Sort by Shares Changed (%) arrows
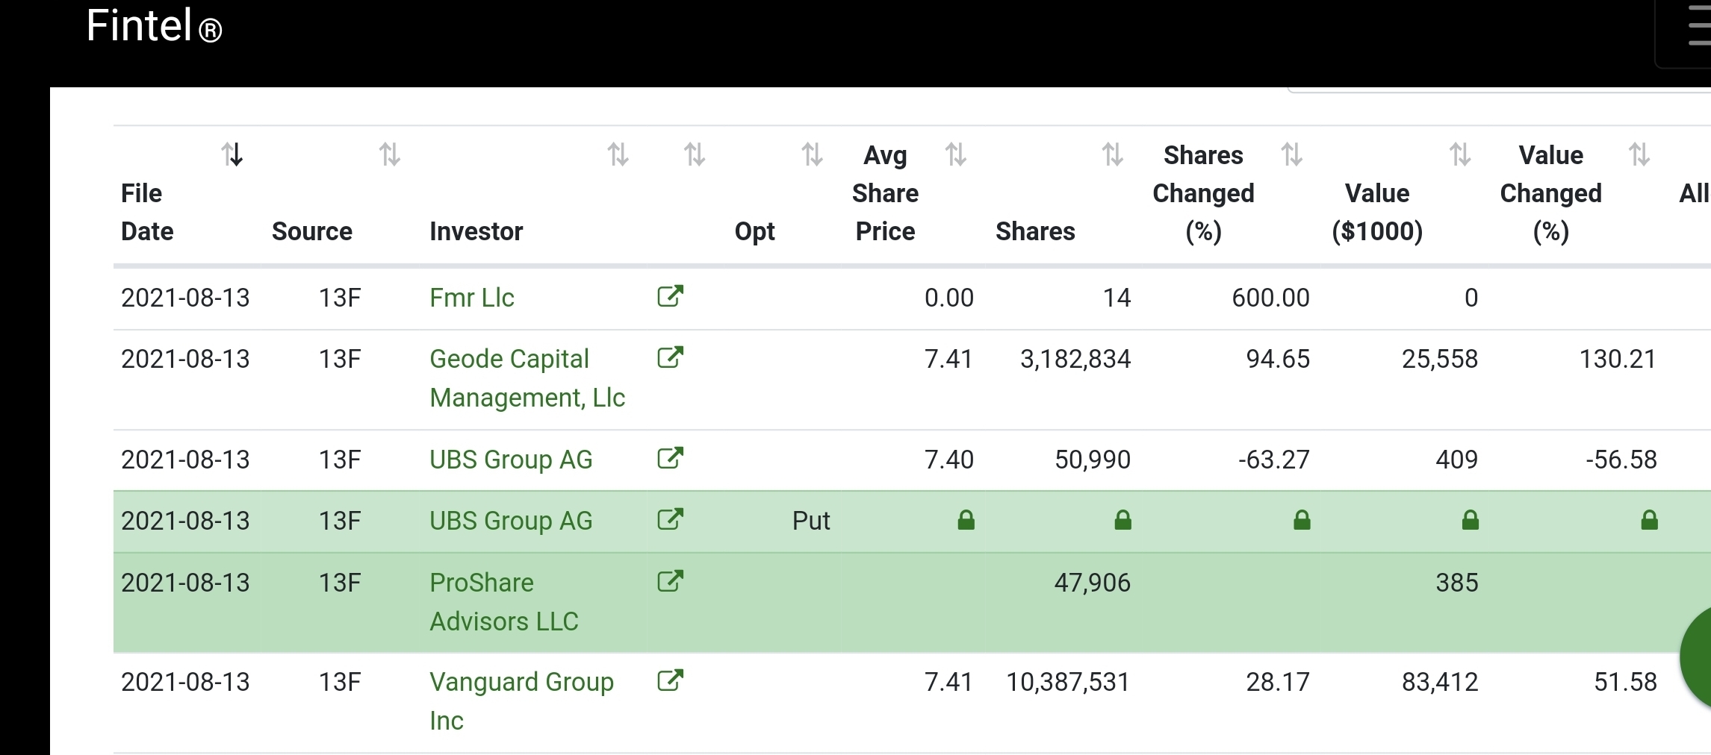 [x=1291, y=154]
